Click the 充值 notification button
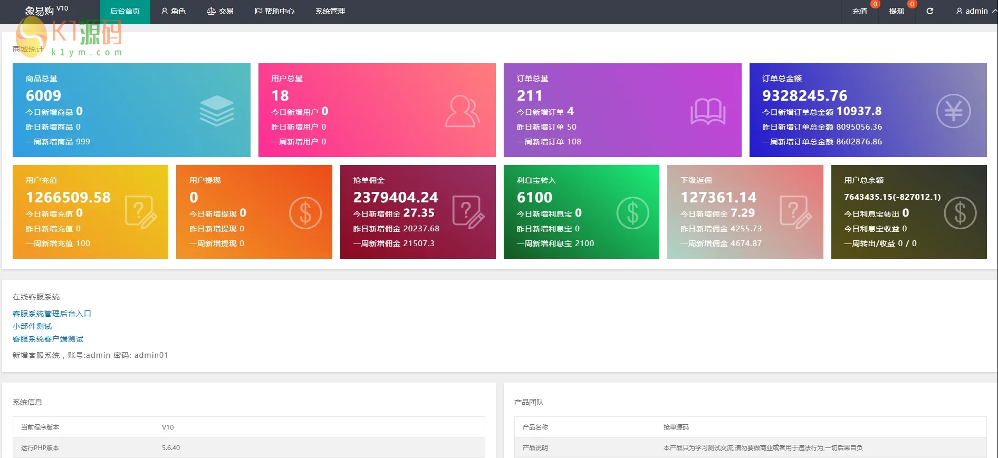The width and height of the screenshot is (998, 458). click(859, 11)
